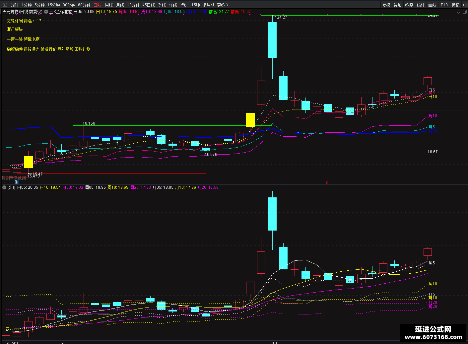This screenshot has width=468, height=344.
Task: Open the 复权 adjustment option
Action: pyautogui.click(x=386, y=5)
